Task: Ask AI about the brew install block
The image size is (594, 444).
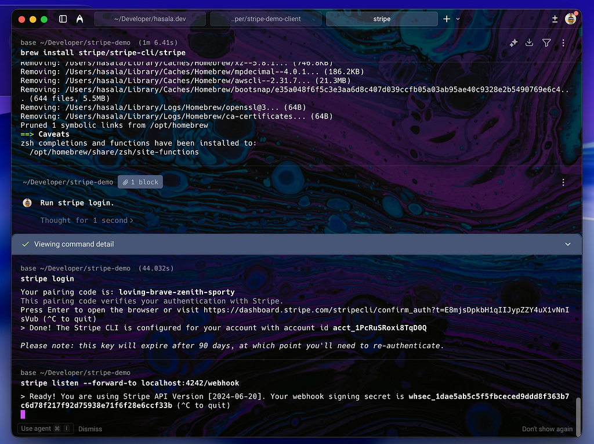Action: click(513, 43)
